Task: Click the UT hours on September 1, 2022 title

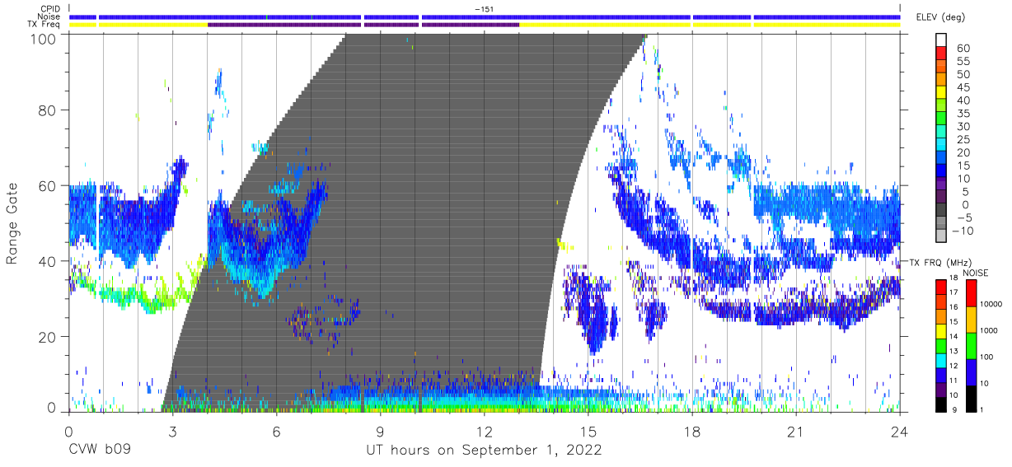Action: 484,451
